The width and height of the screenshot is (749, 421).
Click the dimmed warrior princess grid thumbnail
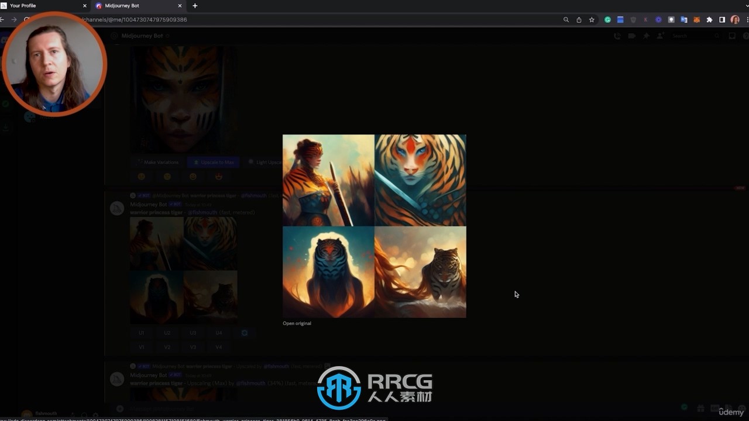click(x=184, y=270)
